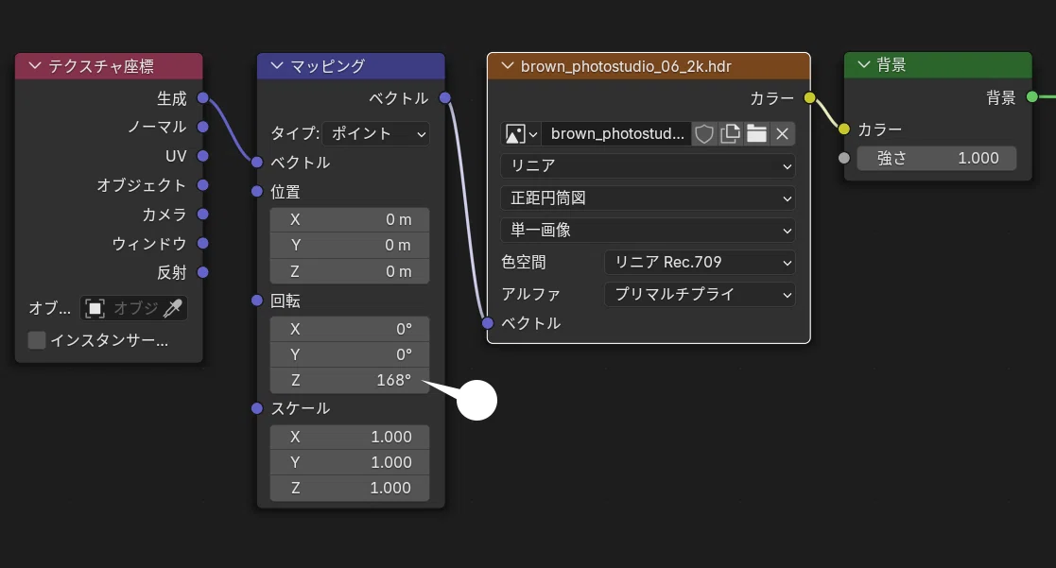Image resolution: width=1056 pixels, height=568 pixels.
Task: Click the ノーマル output socket
Action: (x=202, y=128)
